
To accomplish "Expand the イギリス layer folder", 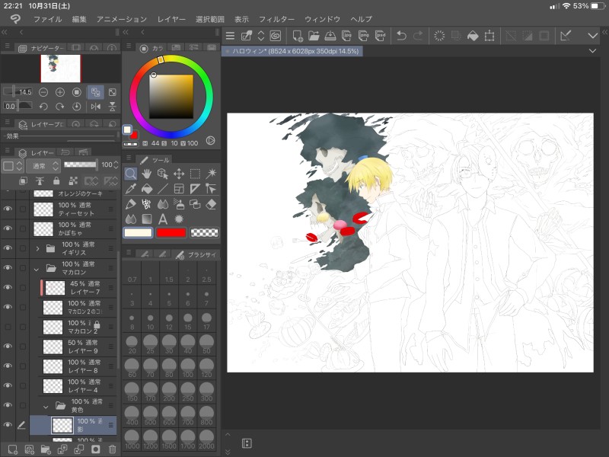I will [38, 248].
